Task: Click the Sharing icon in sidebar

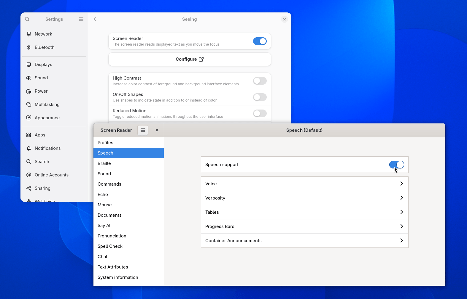Action: coord(29,188)
